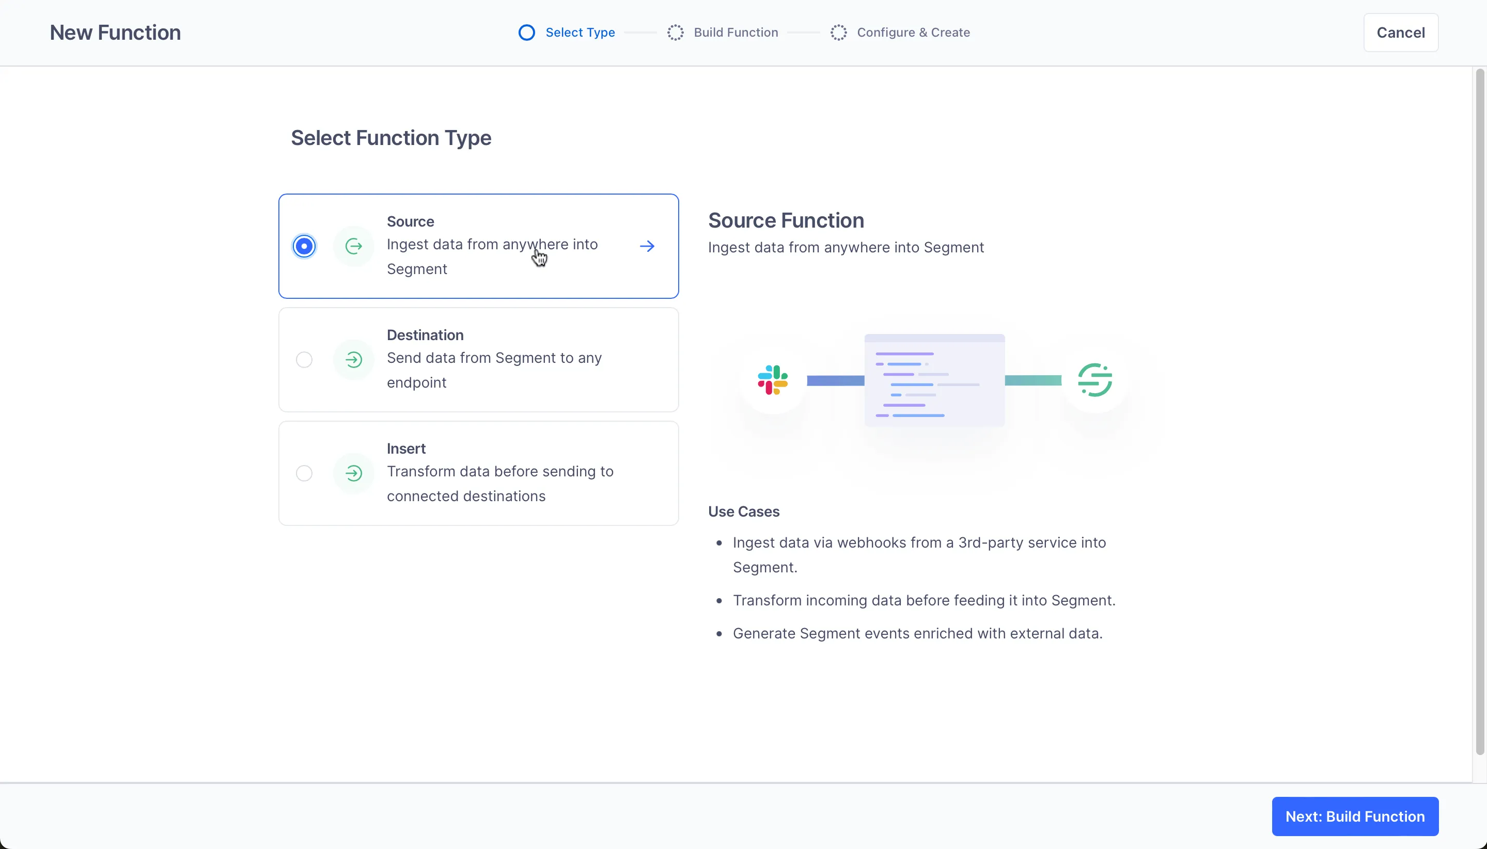
Task: Click the Source function green icon
Action: (353, 246)
